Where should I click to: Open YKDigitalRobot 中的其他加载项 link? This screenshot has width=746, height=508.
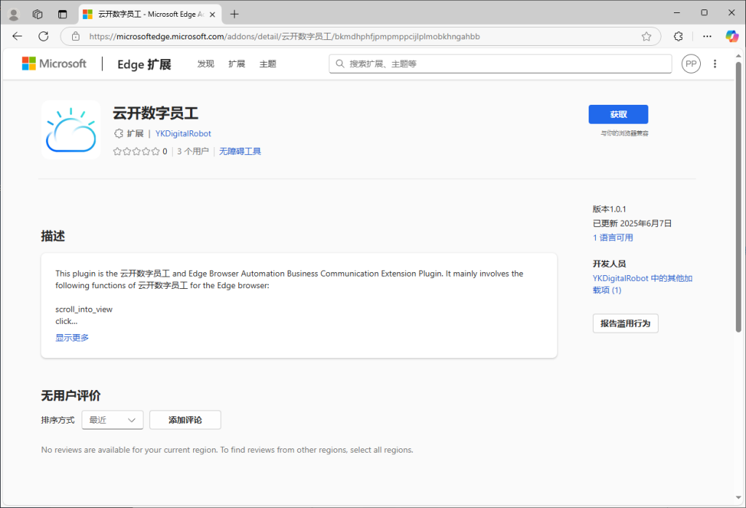point(643,284)
